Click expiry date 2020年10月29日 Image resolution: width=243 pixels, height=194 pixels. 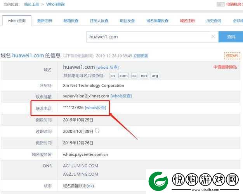tap(78, 132)
